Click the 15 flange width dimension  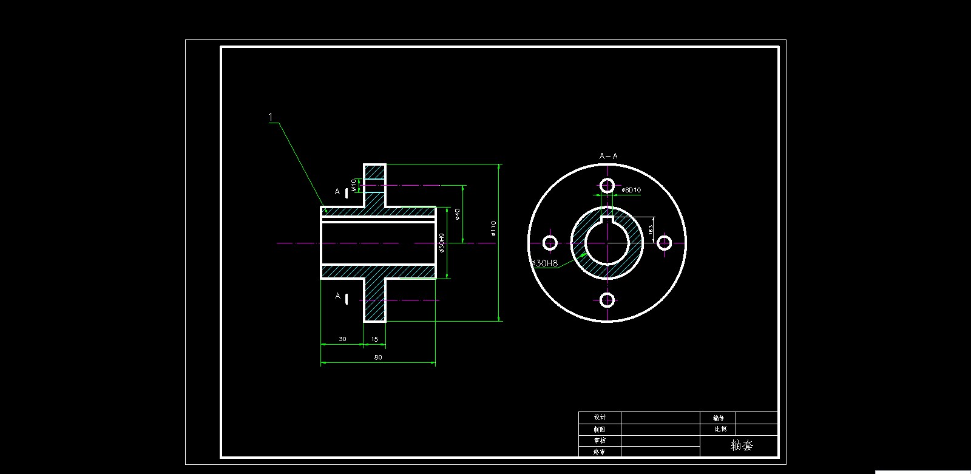coord(374,339)
